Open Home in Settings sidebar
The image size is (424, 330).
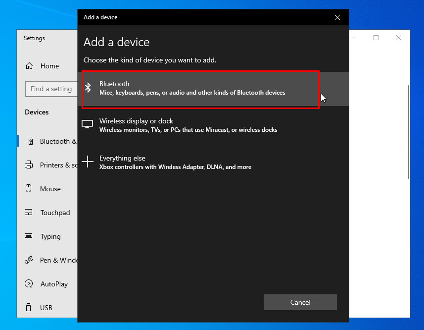pyautogui.click(x=47, y=66)
